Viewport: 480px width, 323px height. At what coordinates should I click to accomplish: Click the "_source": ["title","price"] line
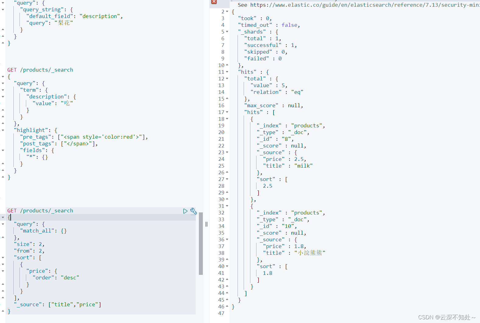[58, 304]
